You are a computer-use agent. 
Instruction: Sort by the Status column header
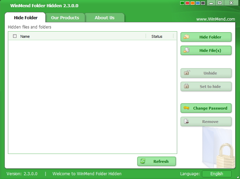(157, 36)
